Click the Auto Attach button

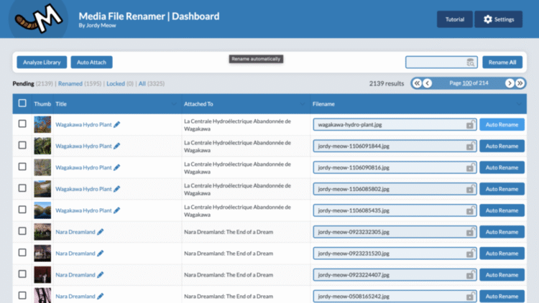[x=91, y=62]
